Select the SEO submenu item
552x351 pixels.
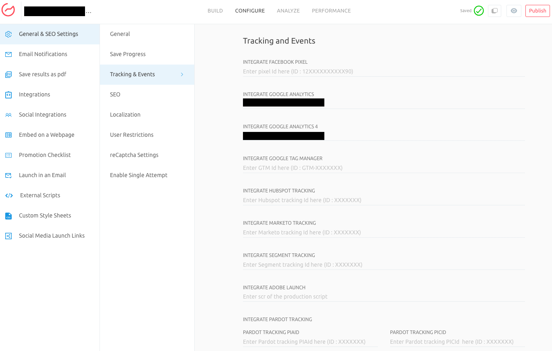pyautogui.click(x=147, y=95)
